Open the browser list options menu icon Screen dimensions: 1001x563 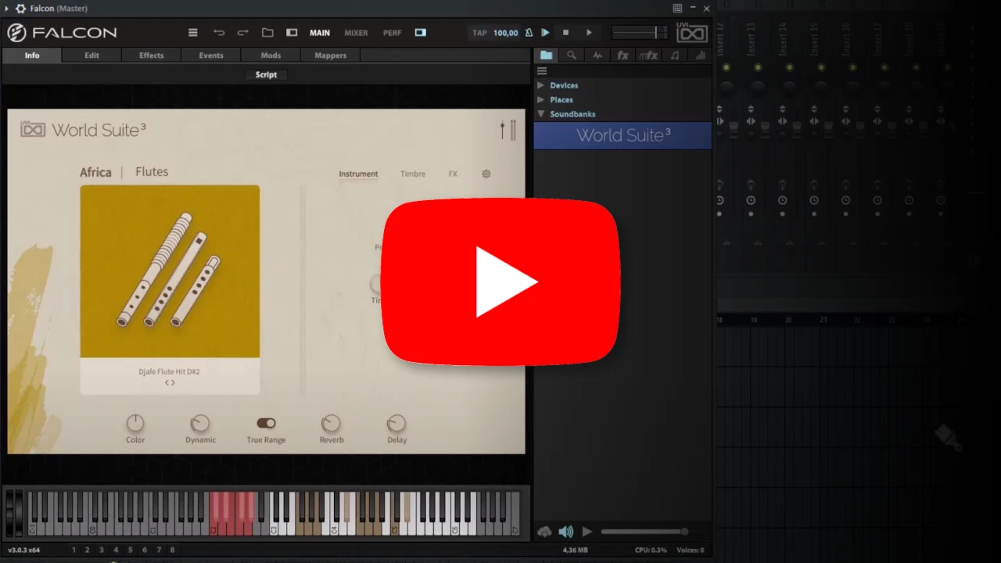pos(542,71)
